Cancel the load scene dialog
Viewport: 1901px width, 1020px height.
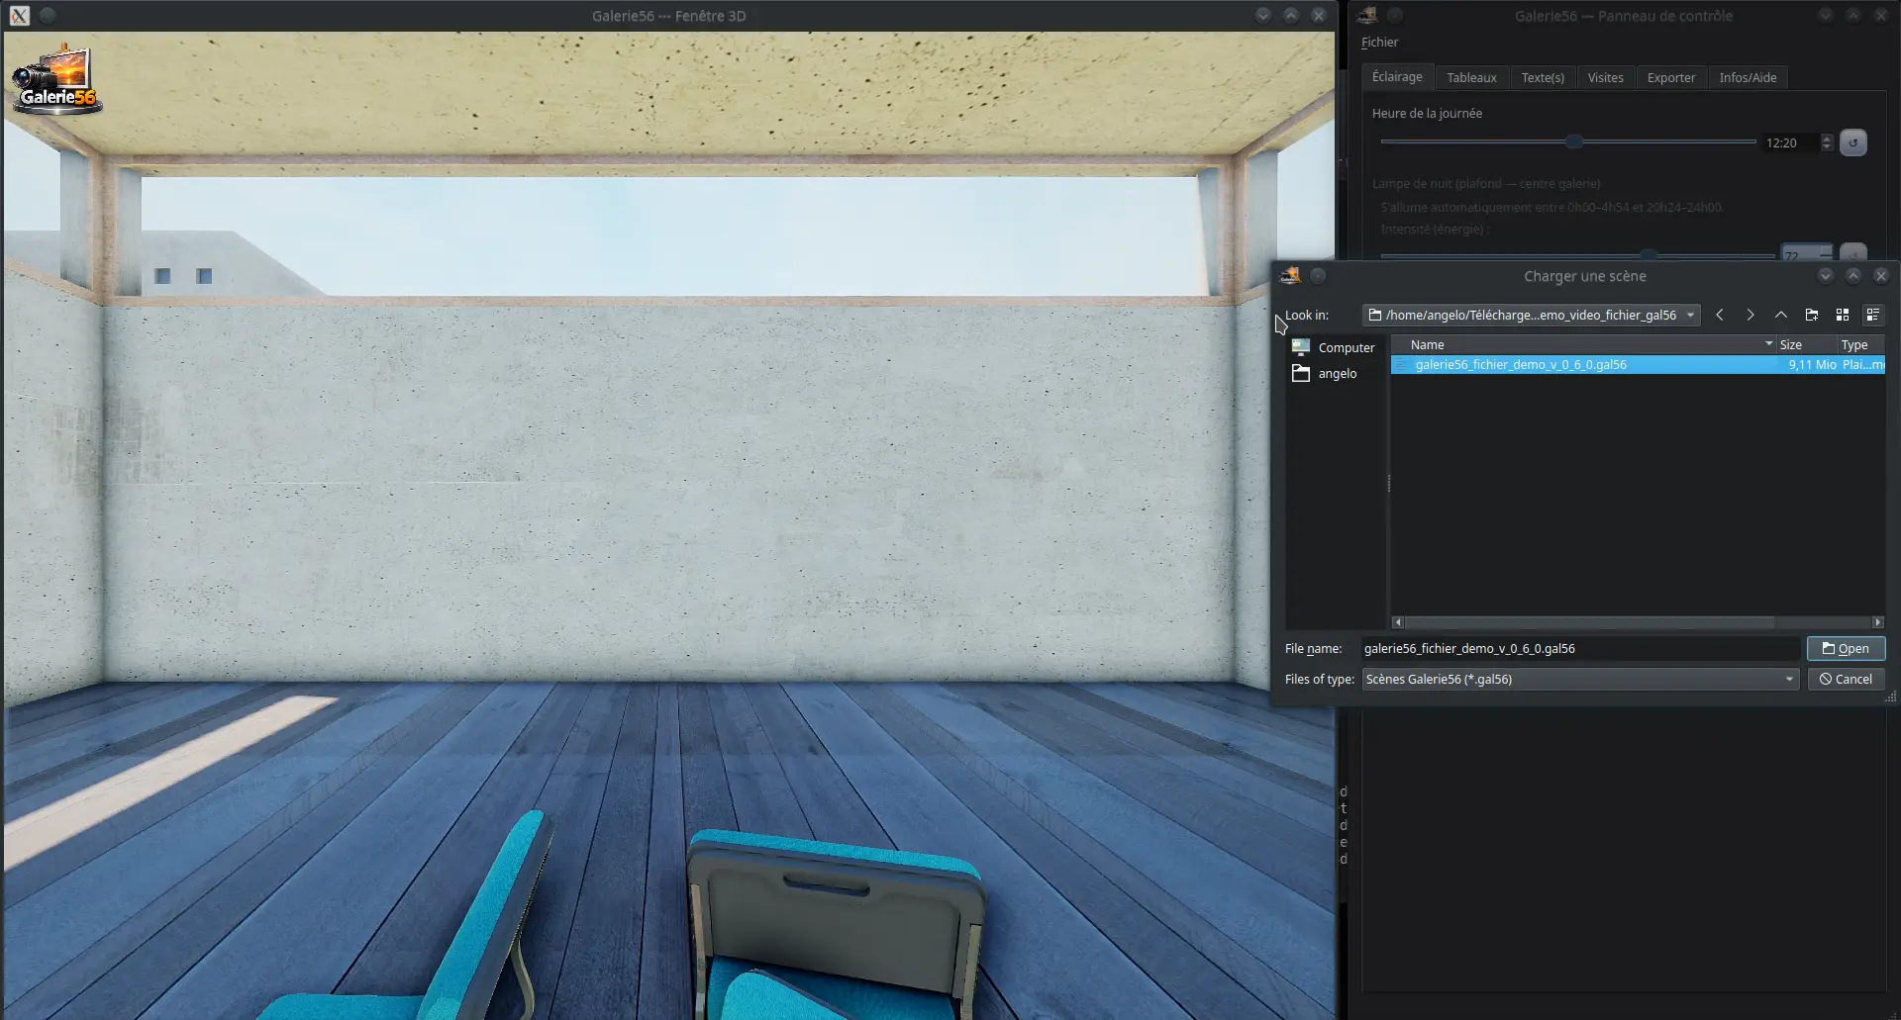(x=1846, y=679)
